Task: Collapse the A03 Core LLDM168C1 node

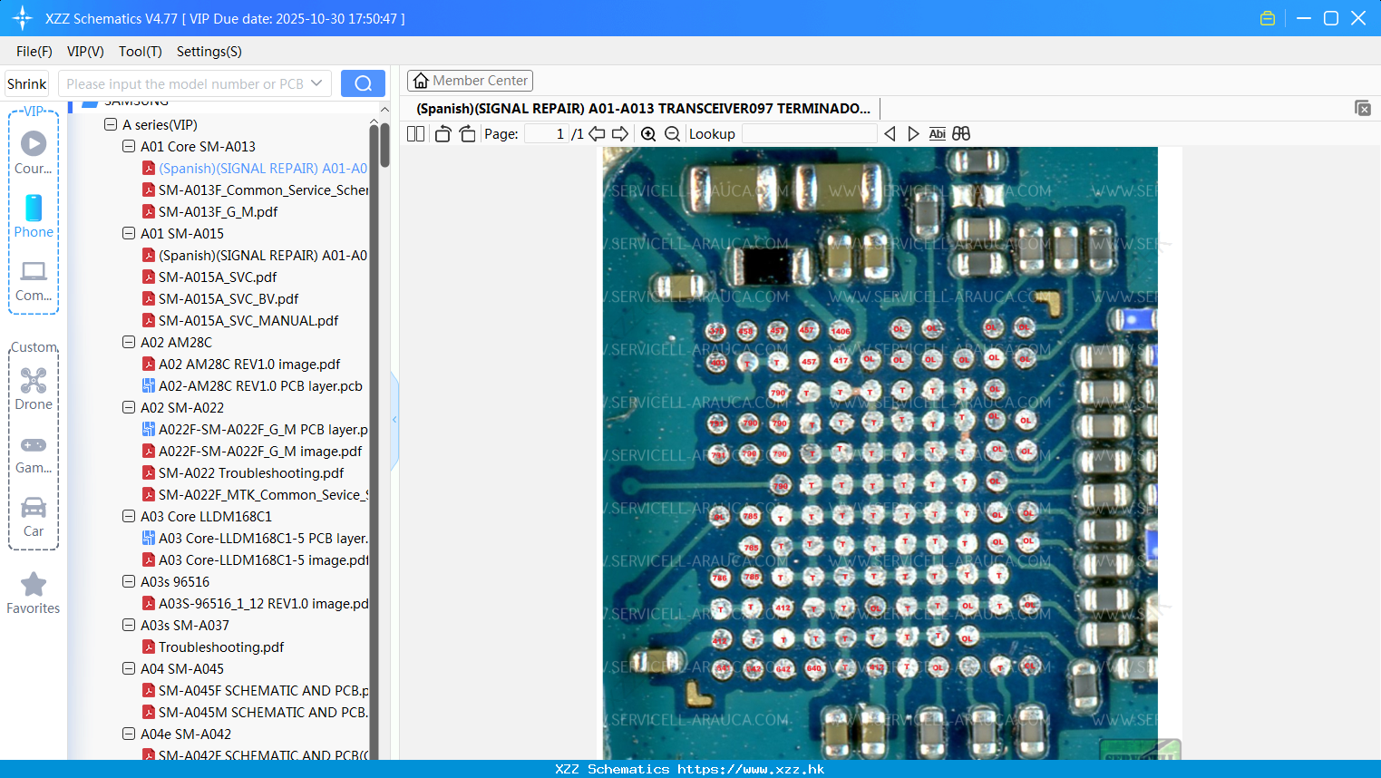Action: coord(129,516)
